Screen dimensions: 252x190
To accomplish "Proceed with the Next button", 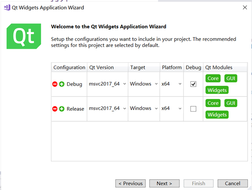I will 164,183.
